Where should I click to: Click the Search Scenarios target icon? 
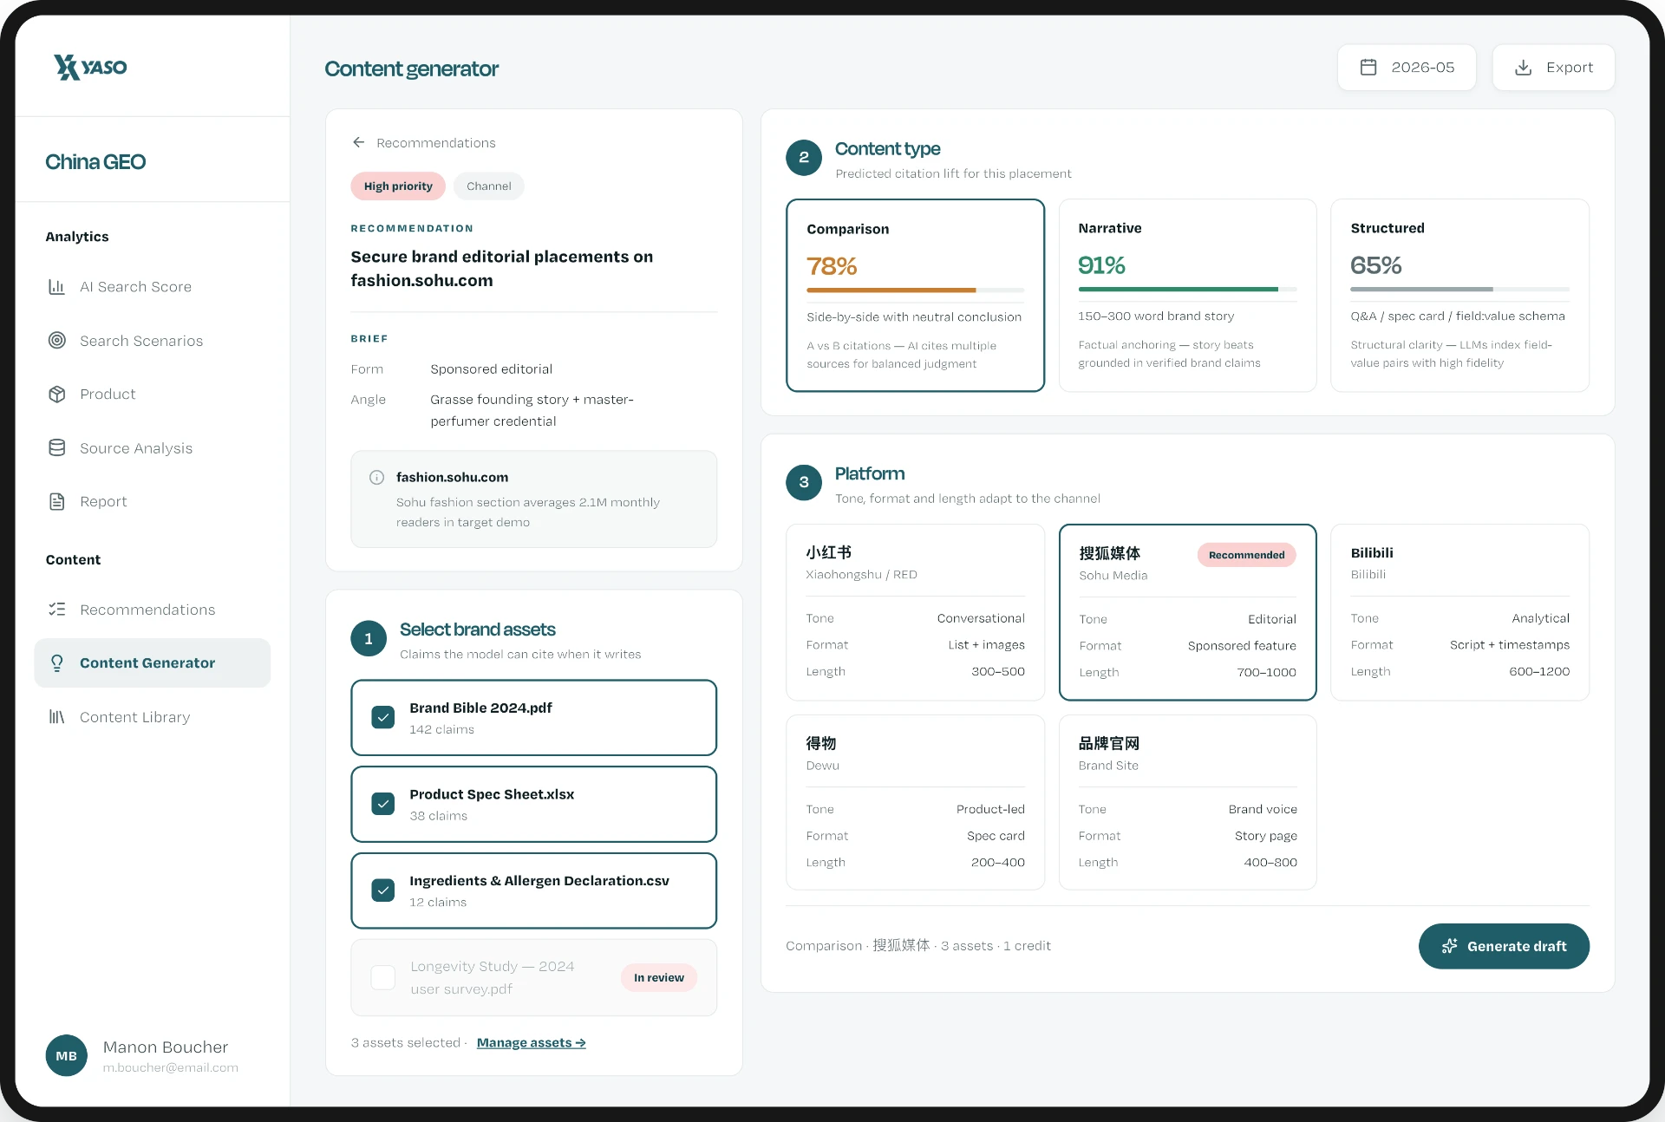(x=57, y=341)
